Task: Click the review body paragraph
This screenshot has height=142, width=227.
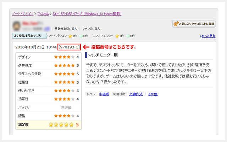Action: (x=149, y=73)
